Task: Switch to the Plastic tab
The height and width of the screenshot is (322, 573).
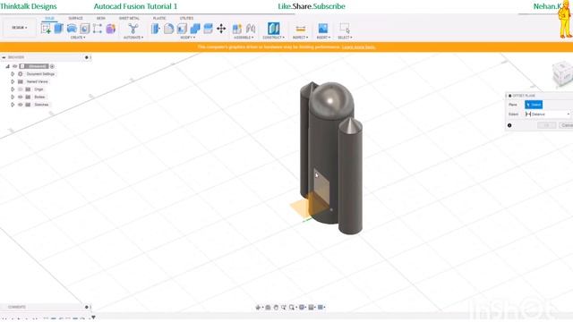Action: 159,18
